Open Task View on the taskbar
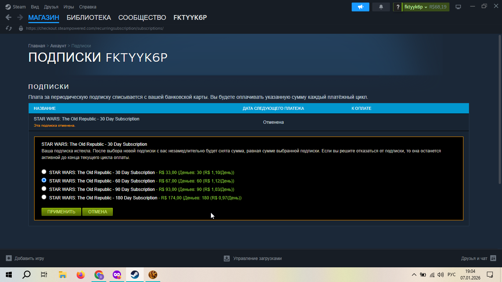 [44, 275]
